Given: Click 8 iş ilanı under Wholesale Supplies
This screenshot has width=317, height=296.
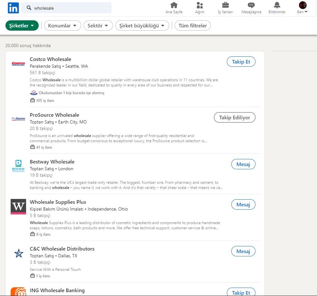Looking at the screenshot, I should click(43, 234).
